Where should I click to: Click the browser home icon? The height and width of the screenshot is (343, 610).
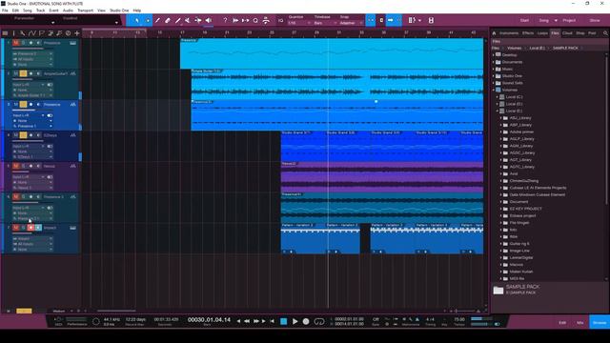(x=494, y=33)
